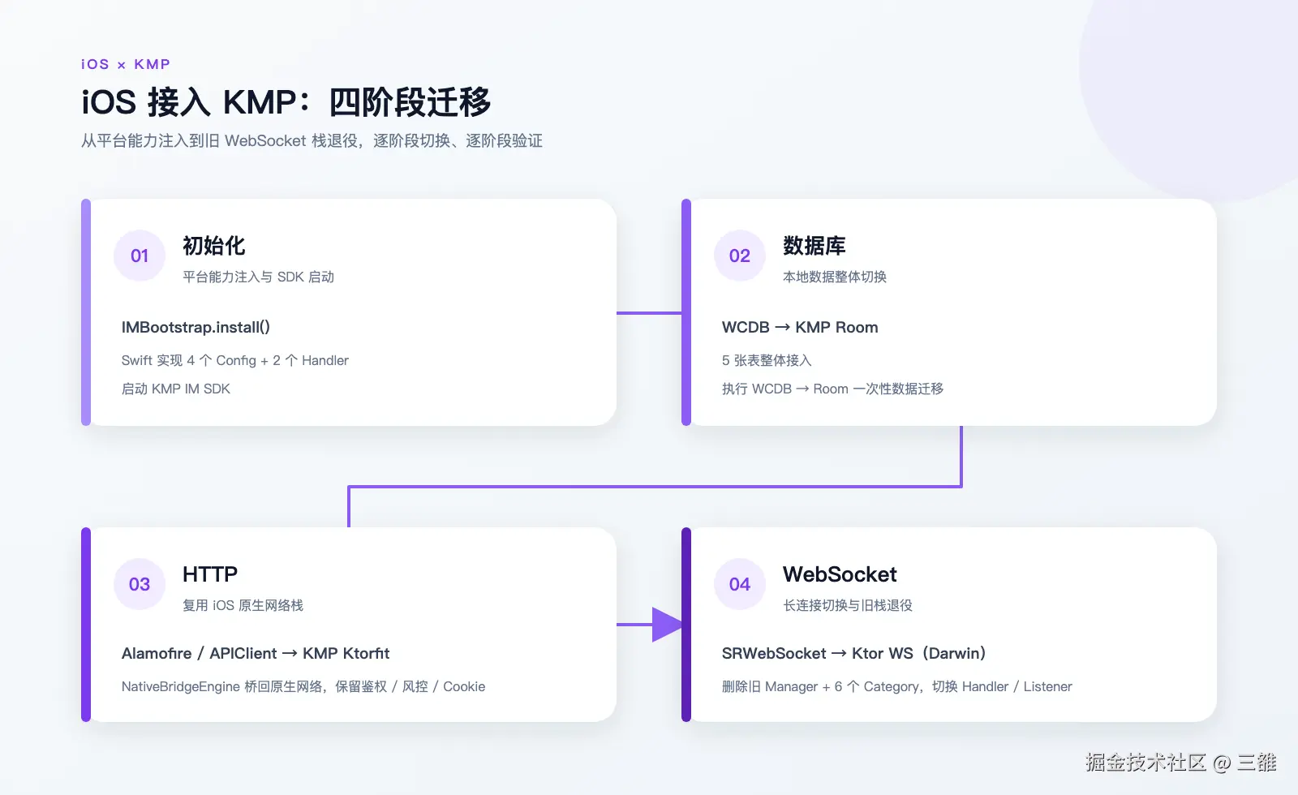Click 'Swift 实现 4 个 Config + 2 个 Handler'
The image size is (1298, 795).
(x=235, y=360)
